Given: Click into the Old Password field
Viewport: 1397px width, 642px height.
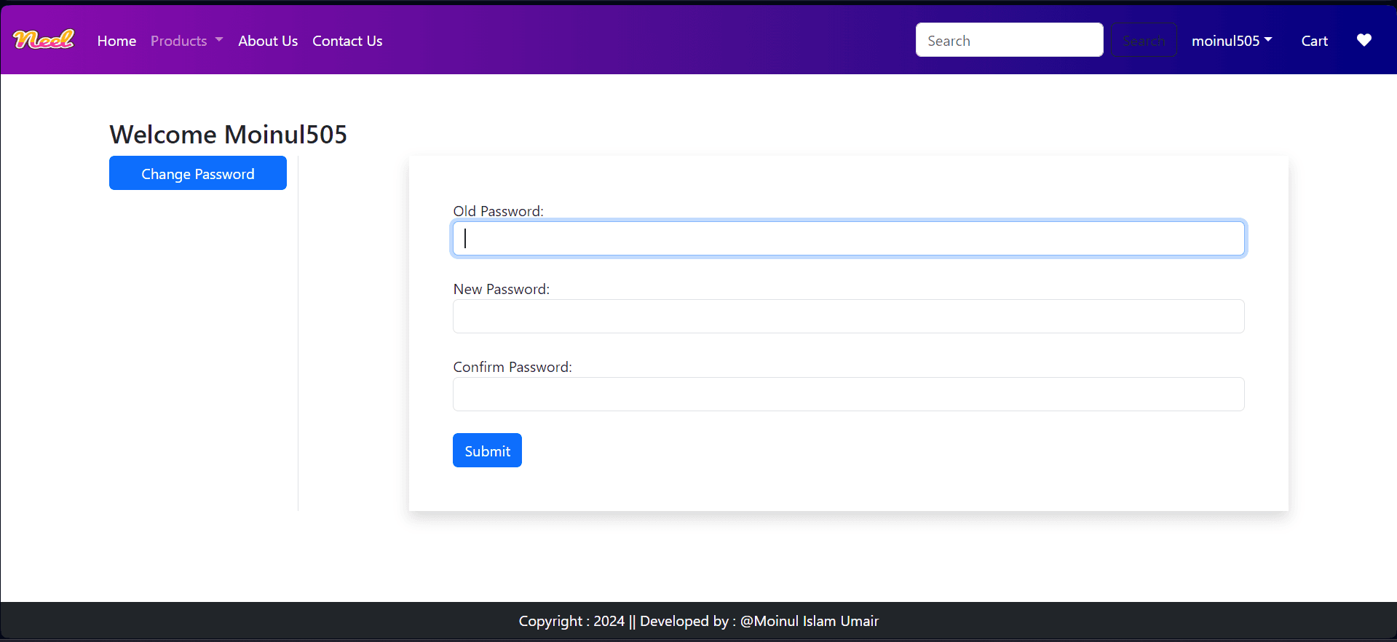Looking at the screenshot, I should coord(848,239).
